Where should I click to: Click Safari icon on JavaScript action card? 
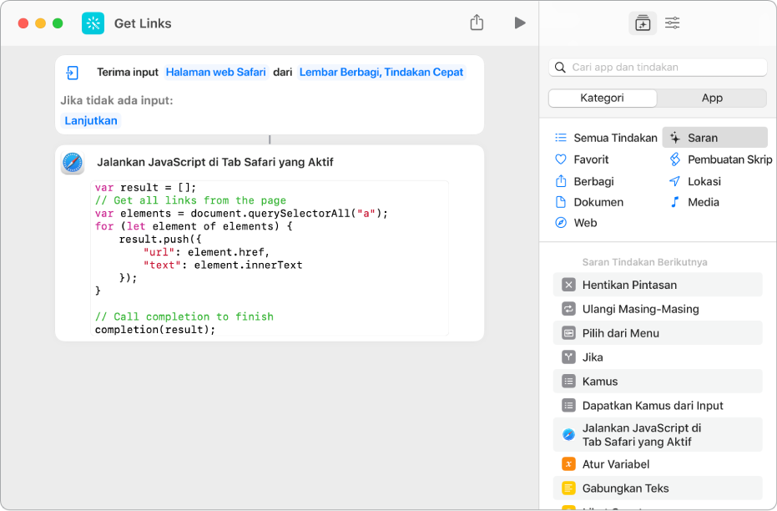tap(73, 163)
